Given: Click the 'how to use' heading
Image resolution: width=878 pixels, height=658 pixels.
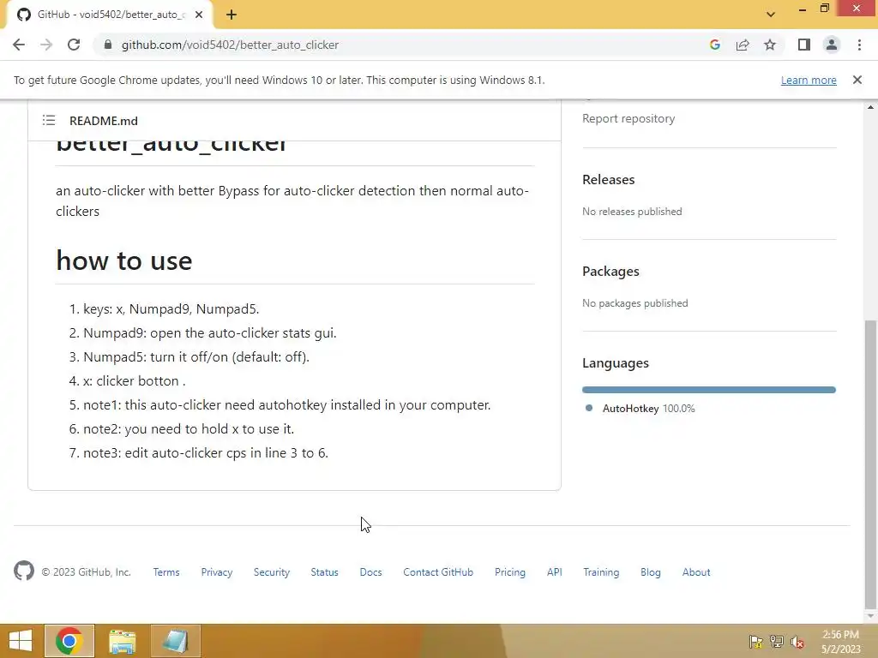Looking at the screenshot, I should [x=124, y=260].
